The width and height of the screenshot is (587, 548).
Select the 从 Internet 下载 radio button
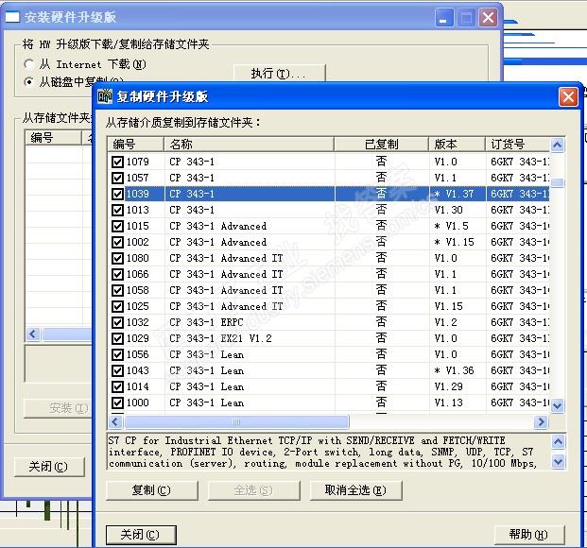click(28, 64)
